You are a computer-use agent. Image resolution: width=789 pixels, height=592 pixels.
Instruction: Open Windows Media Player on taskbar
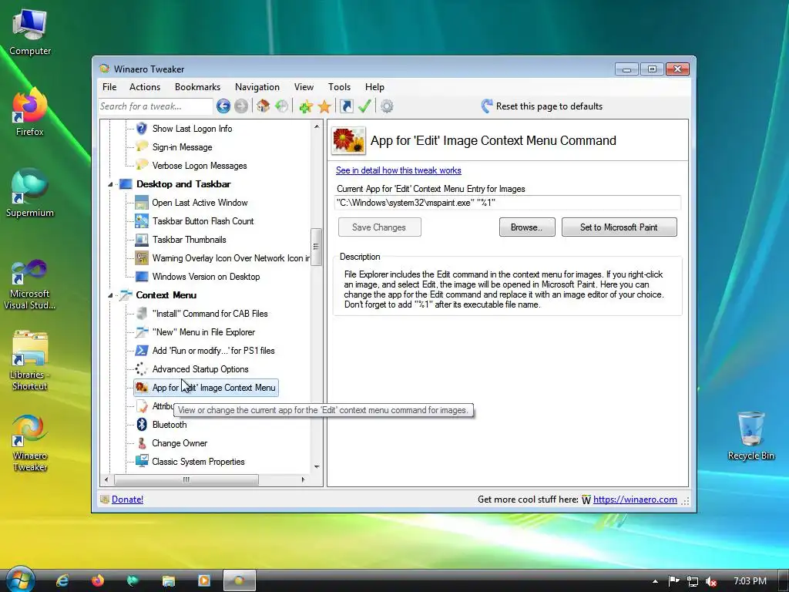coord(203,580)
